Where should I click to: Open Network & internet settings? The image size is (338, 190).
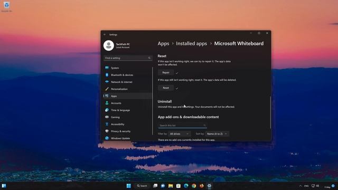tap(128, 82)
